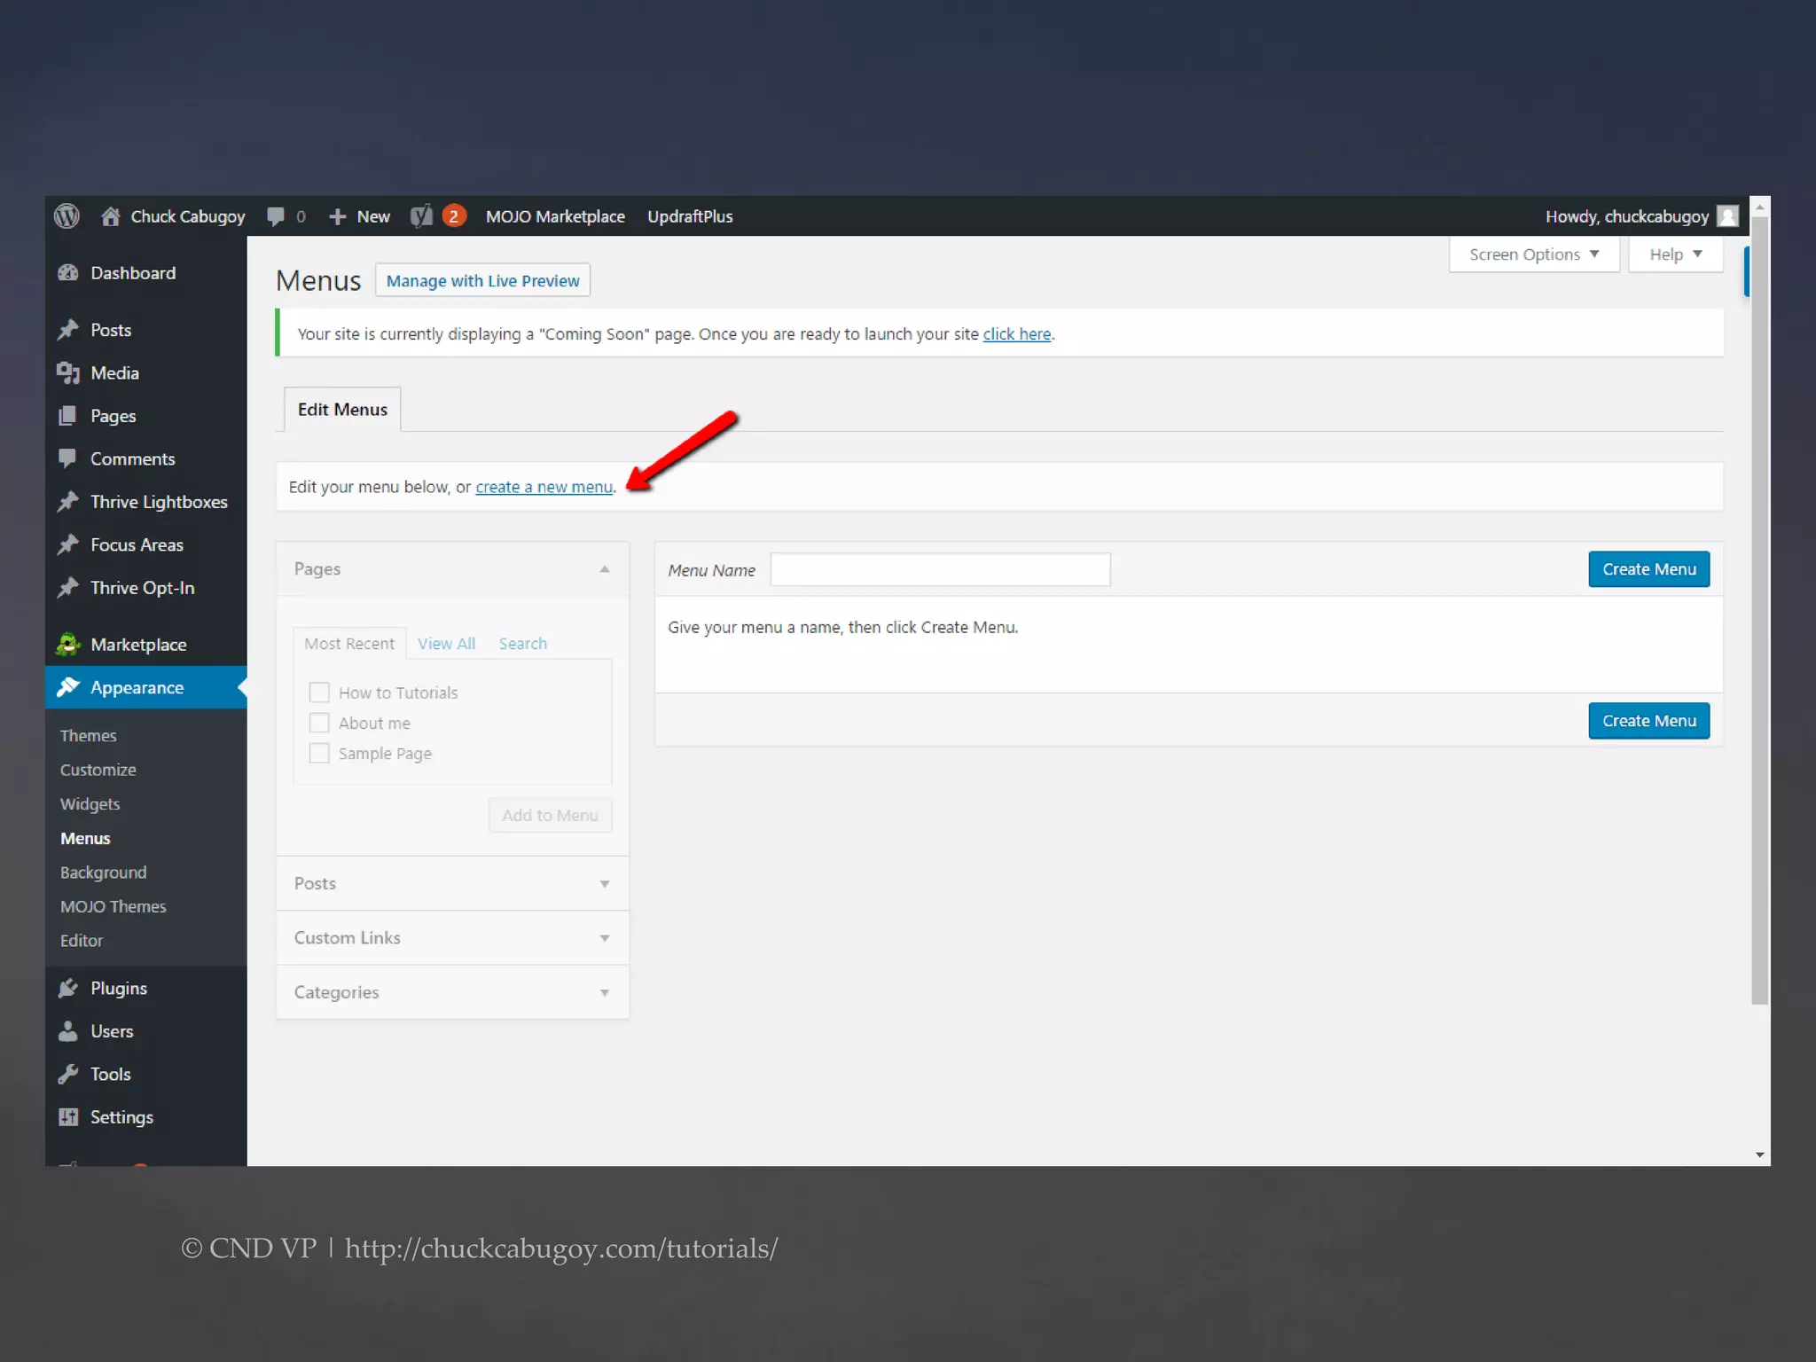
Task: Open Dashboard in the sidebar
Action: click(133, 273)
